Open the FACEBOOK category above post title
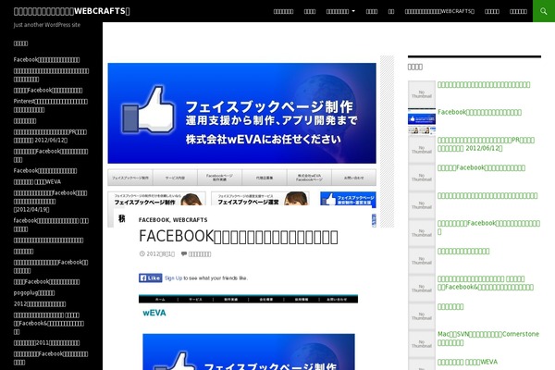 click(154, 220)
